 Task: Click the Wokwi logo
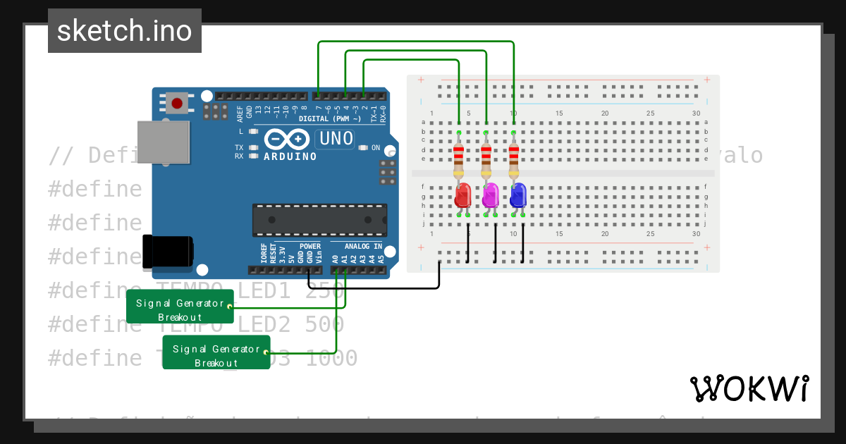tap(749, 388)
